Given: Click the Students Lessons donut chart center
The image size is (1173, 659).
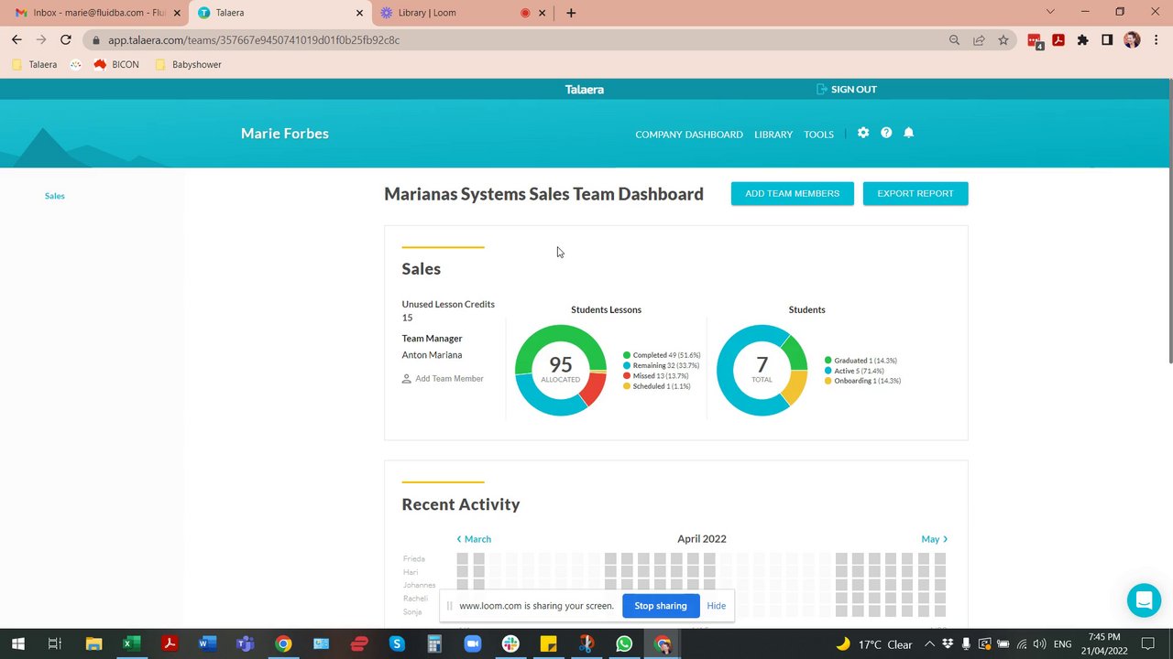Looking at the screenshot, I should 560,370.
